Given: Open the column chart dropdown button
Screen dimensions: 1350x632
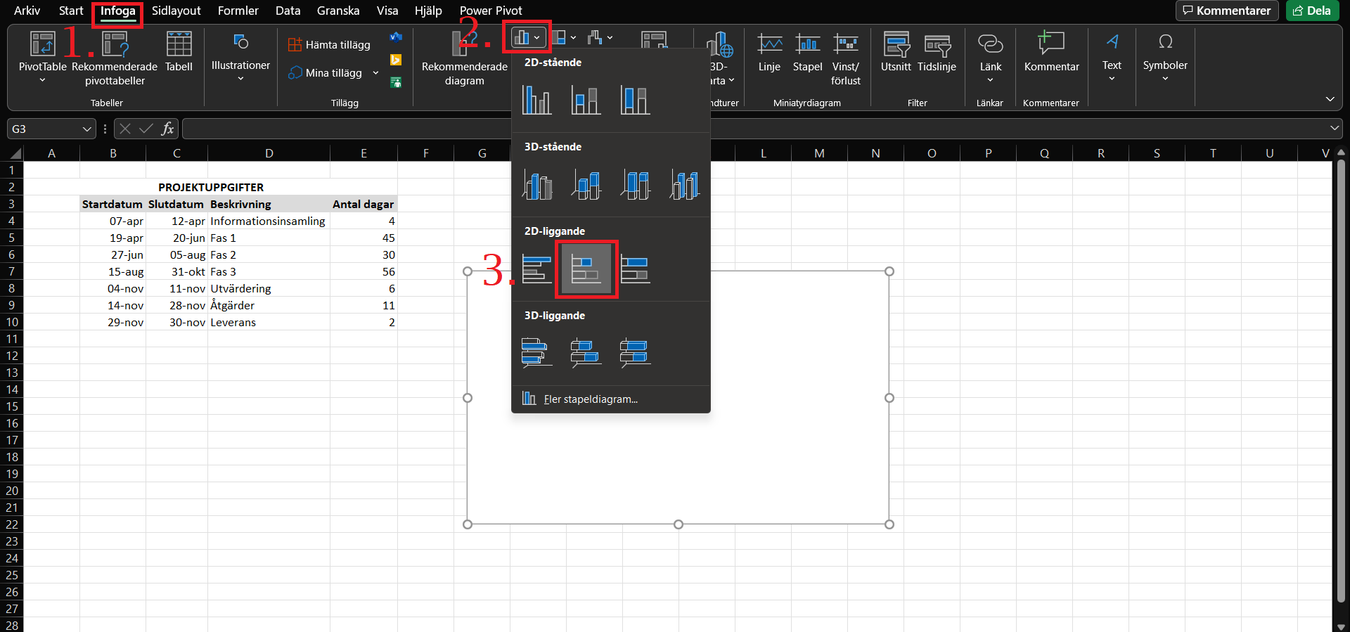Looking at the screenshot, I should point(527,37).
